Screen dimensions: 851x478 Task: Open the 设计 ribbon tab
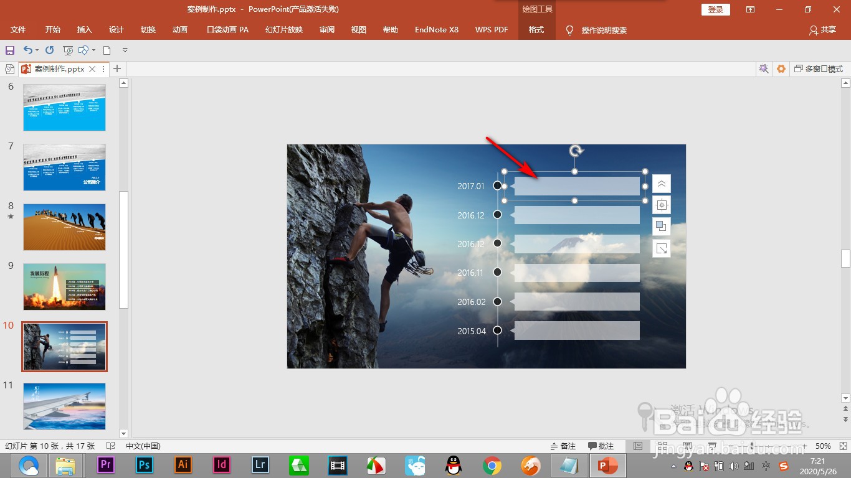pos(116,30)
